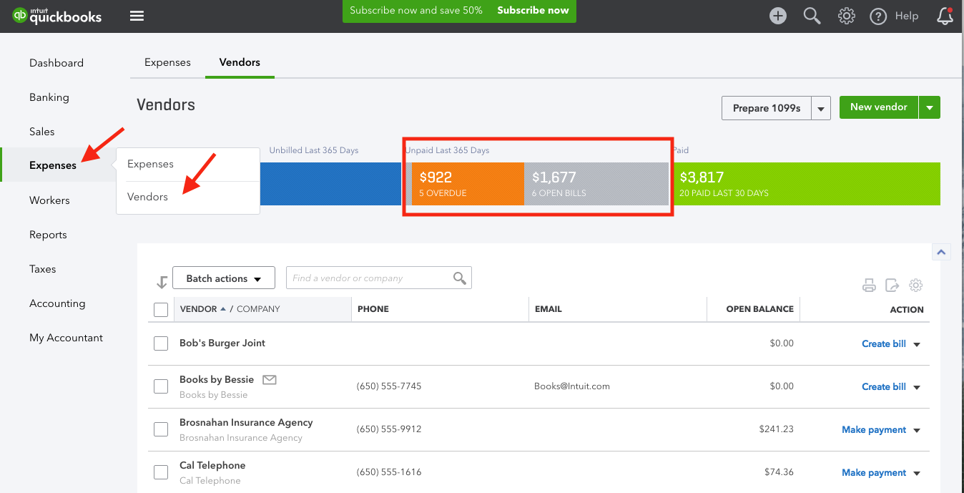
Task: Click the EMAIL column header
Action: pos(548,309)
